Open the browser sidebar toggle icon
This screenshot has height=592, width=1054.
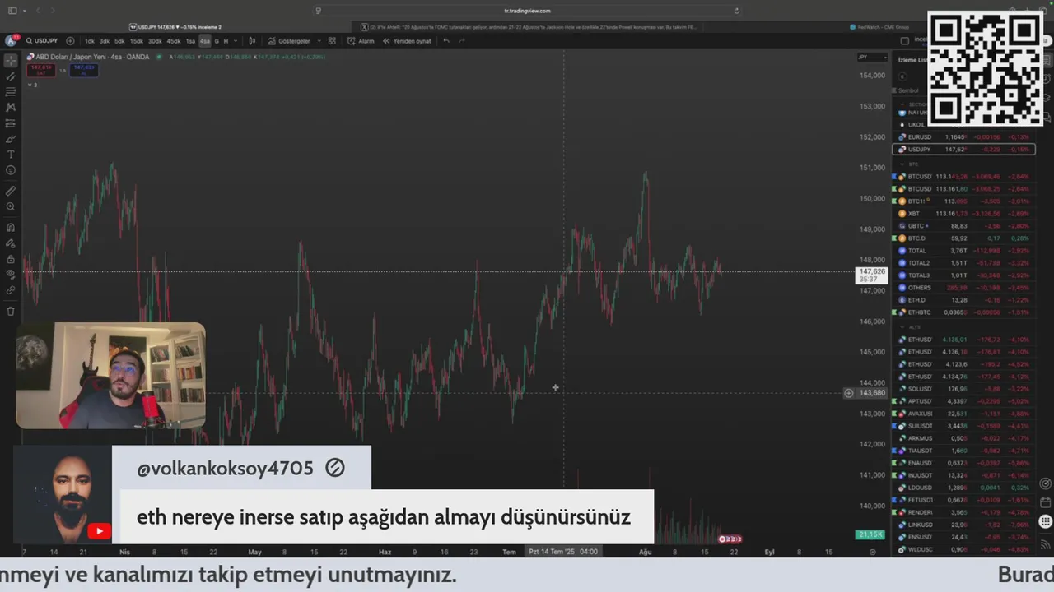(13, 11)
